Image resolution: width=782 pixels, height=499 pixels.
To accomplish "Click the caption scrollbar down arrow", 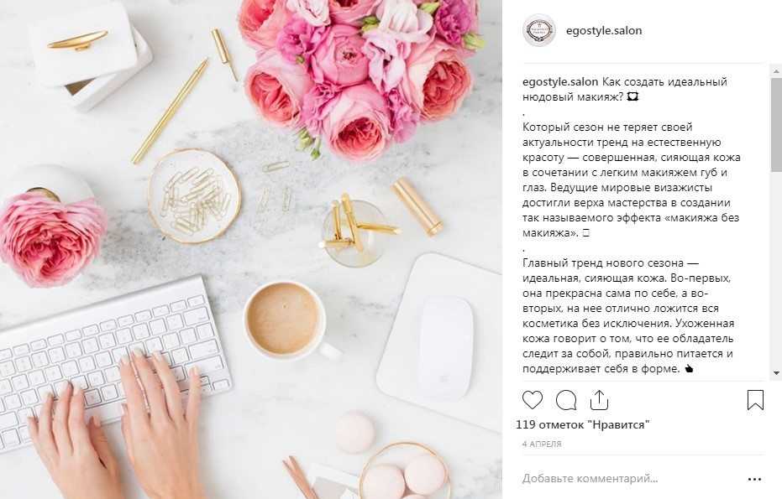I will [776, 373].
